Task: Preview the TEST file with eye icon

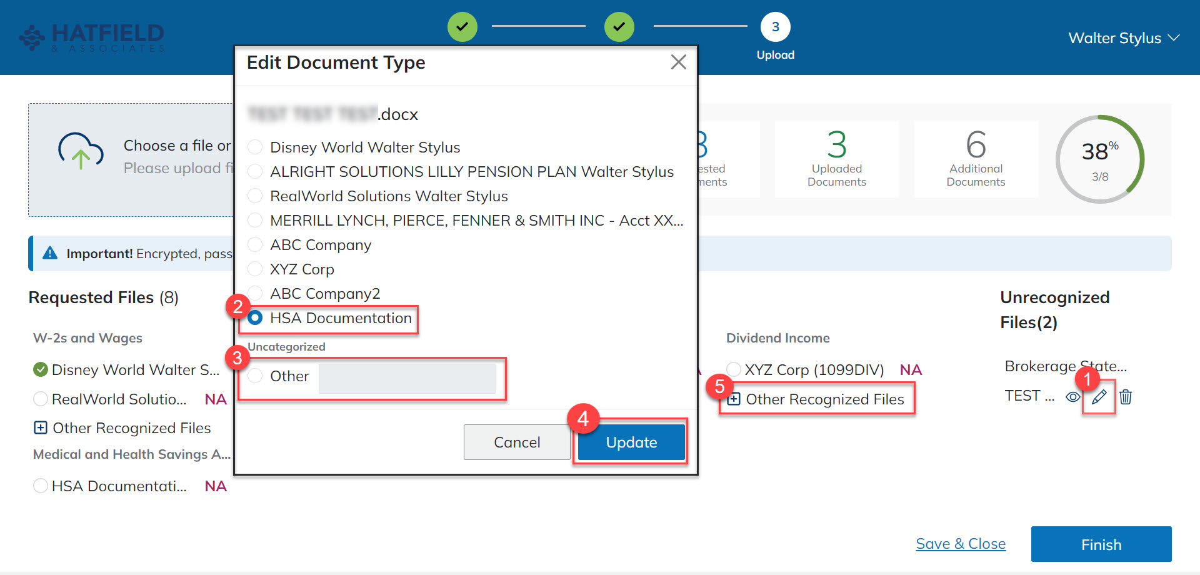Action: (1072, 397)
